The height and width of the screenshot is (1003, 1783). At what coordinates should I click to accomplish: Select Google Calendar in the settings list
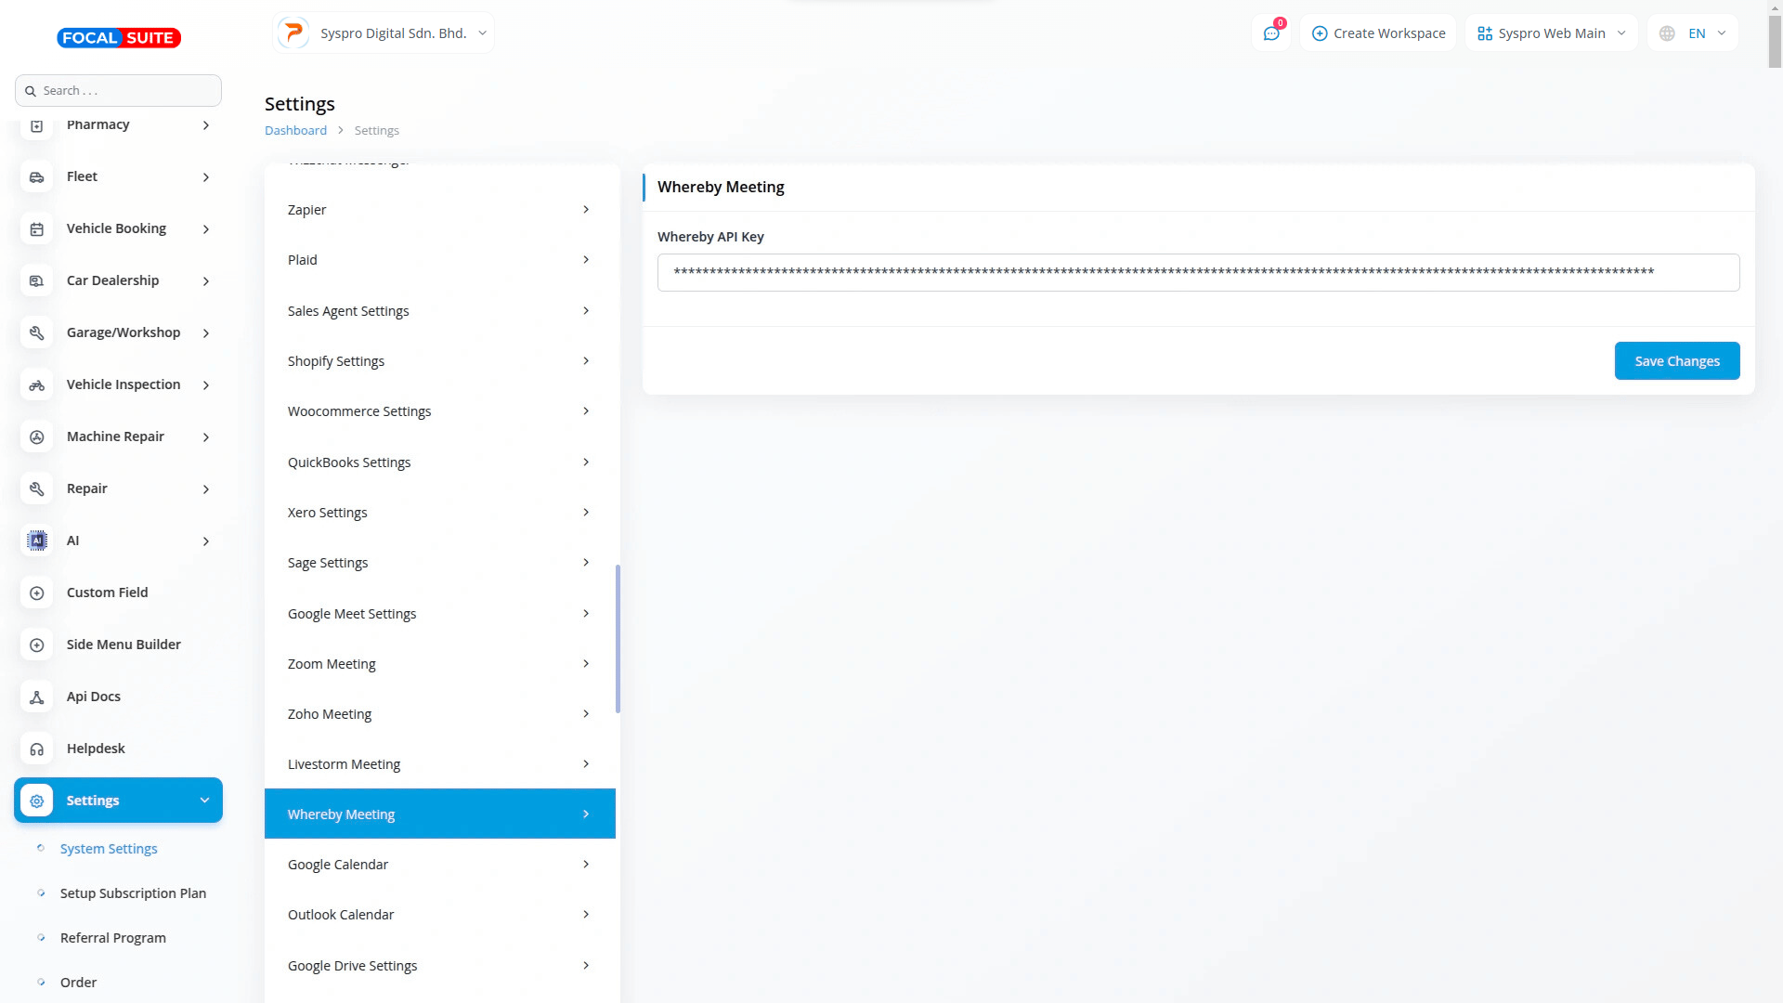439,865
